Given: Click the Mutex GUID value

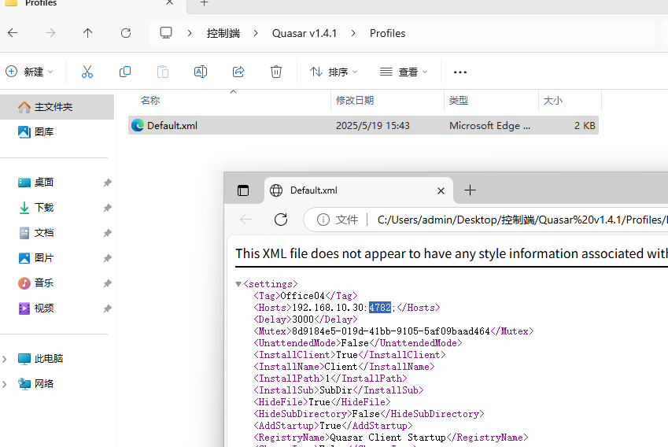Looking at the screenshot, I should pyautogui.click(x=391, y=331).
